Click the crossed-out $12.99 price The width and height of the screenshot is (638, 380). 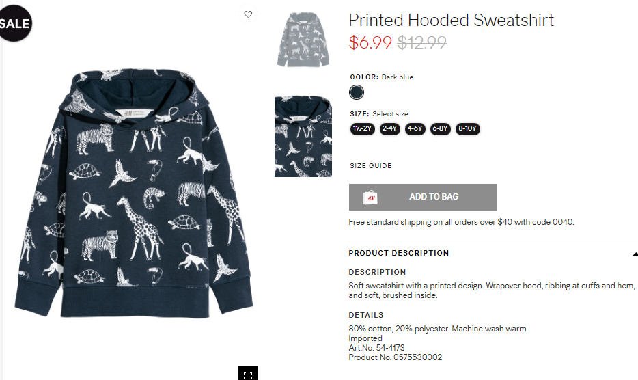[422, 42]
